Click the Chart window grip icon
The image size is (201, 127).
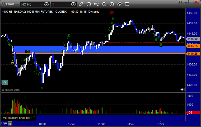click(x=3, y=4)
